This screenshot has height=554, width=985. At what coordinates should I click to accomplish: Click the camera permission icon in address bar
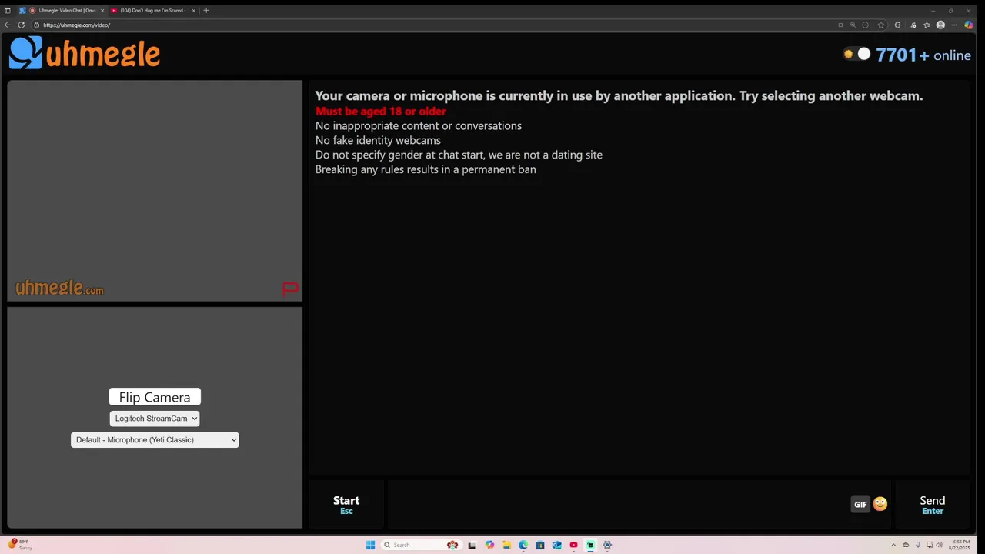pos(840,25)
